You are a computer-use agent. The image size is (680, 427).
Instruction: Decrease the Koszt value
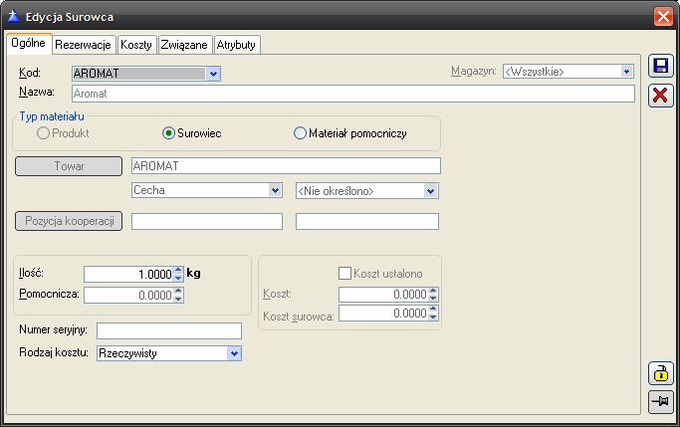point(433,299)
